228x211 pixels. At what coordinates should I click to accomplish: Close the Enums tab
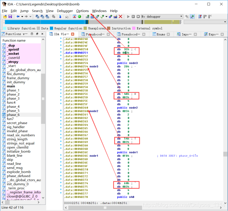click(x=168, y=34)
